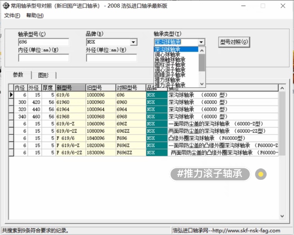This screenshot has width=294, height=235.
Task: Collapse the 轴承类型 dropdown arrow
Action: pos(201,42)
